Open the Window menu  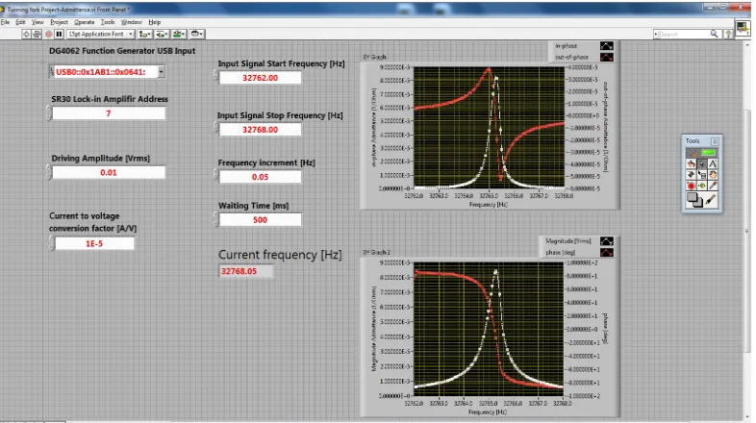[131, 22]
